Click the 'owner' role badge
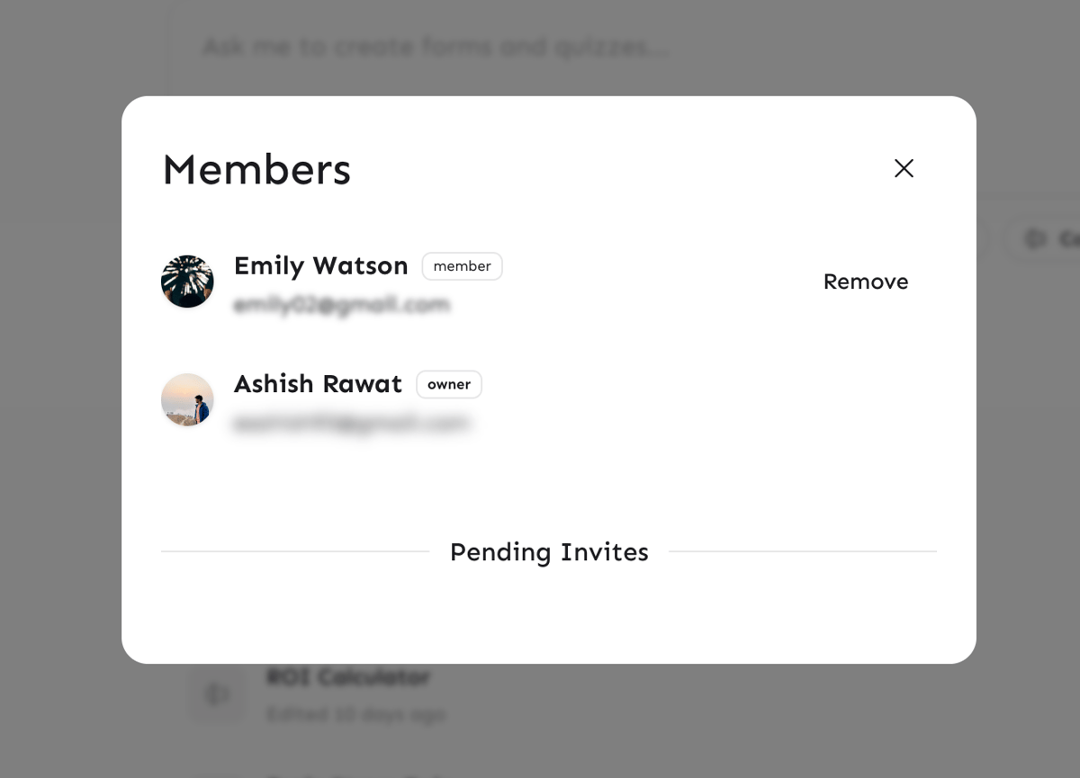Image resolution: width=1080 pixels, height=778 pixels. click(x=448, y=384)
